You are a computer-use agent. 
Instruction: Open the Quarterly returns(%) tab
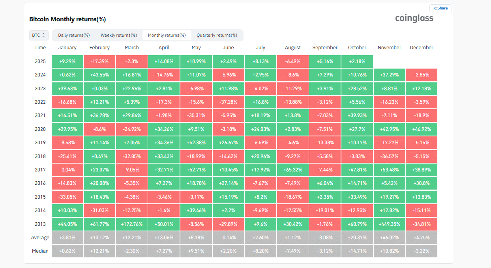(x=217, y=35)
